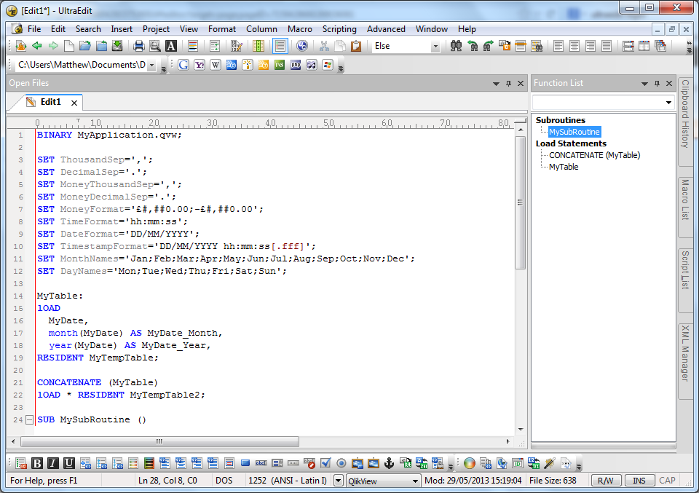Image resolution: width=699 pixels, height=493 pixels.
Task: Close the Edit1 tab
Action: [x=74, y=103]
